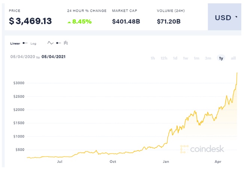Click the price line peak above $3000
The height and width of the screenshot is (173, 245).
237,73
